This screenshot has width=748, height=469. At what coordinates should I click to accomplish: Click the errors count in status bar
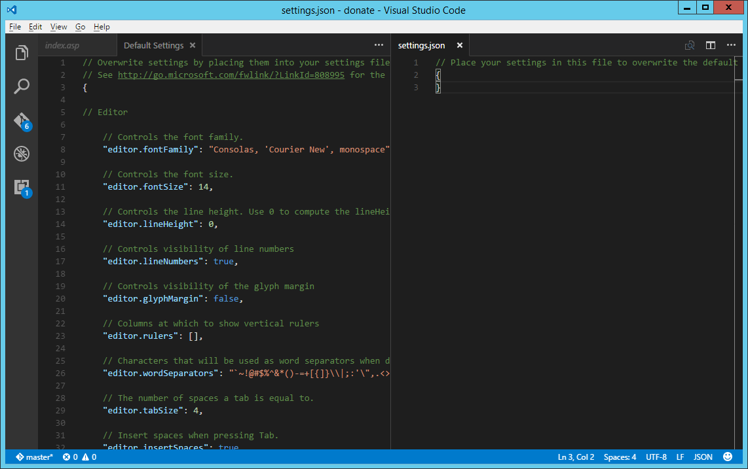click(71, 457)
